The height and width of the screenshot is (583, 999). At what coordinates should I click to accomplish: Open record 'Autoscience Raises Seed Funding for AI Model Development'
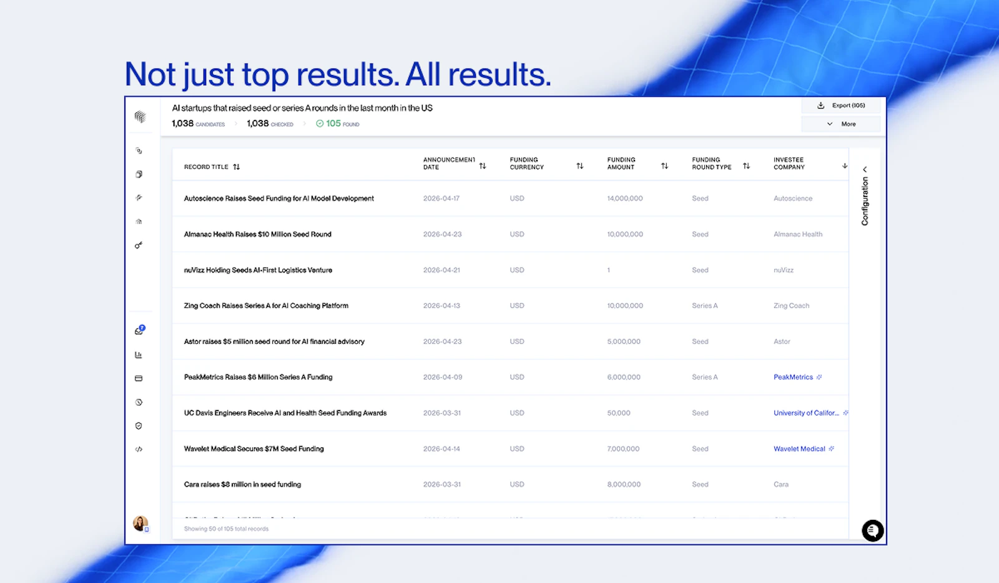point(278,199)
